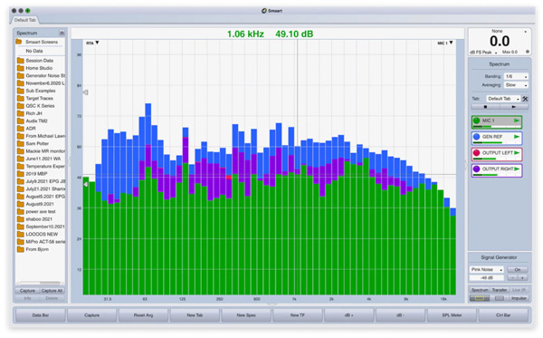Toggle the Impulse response mode

coord(519,298)
